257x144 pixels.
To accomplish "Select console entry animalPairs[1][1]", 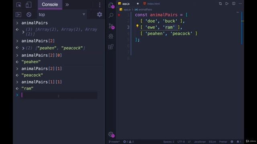I will pos(42,82).
